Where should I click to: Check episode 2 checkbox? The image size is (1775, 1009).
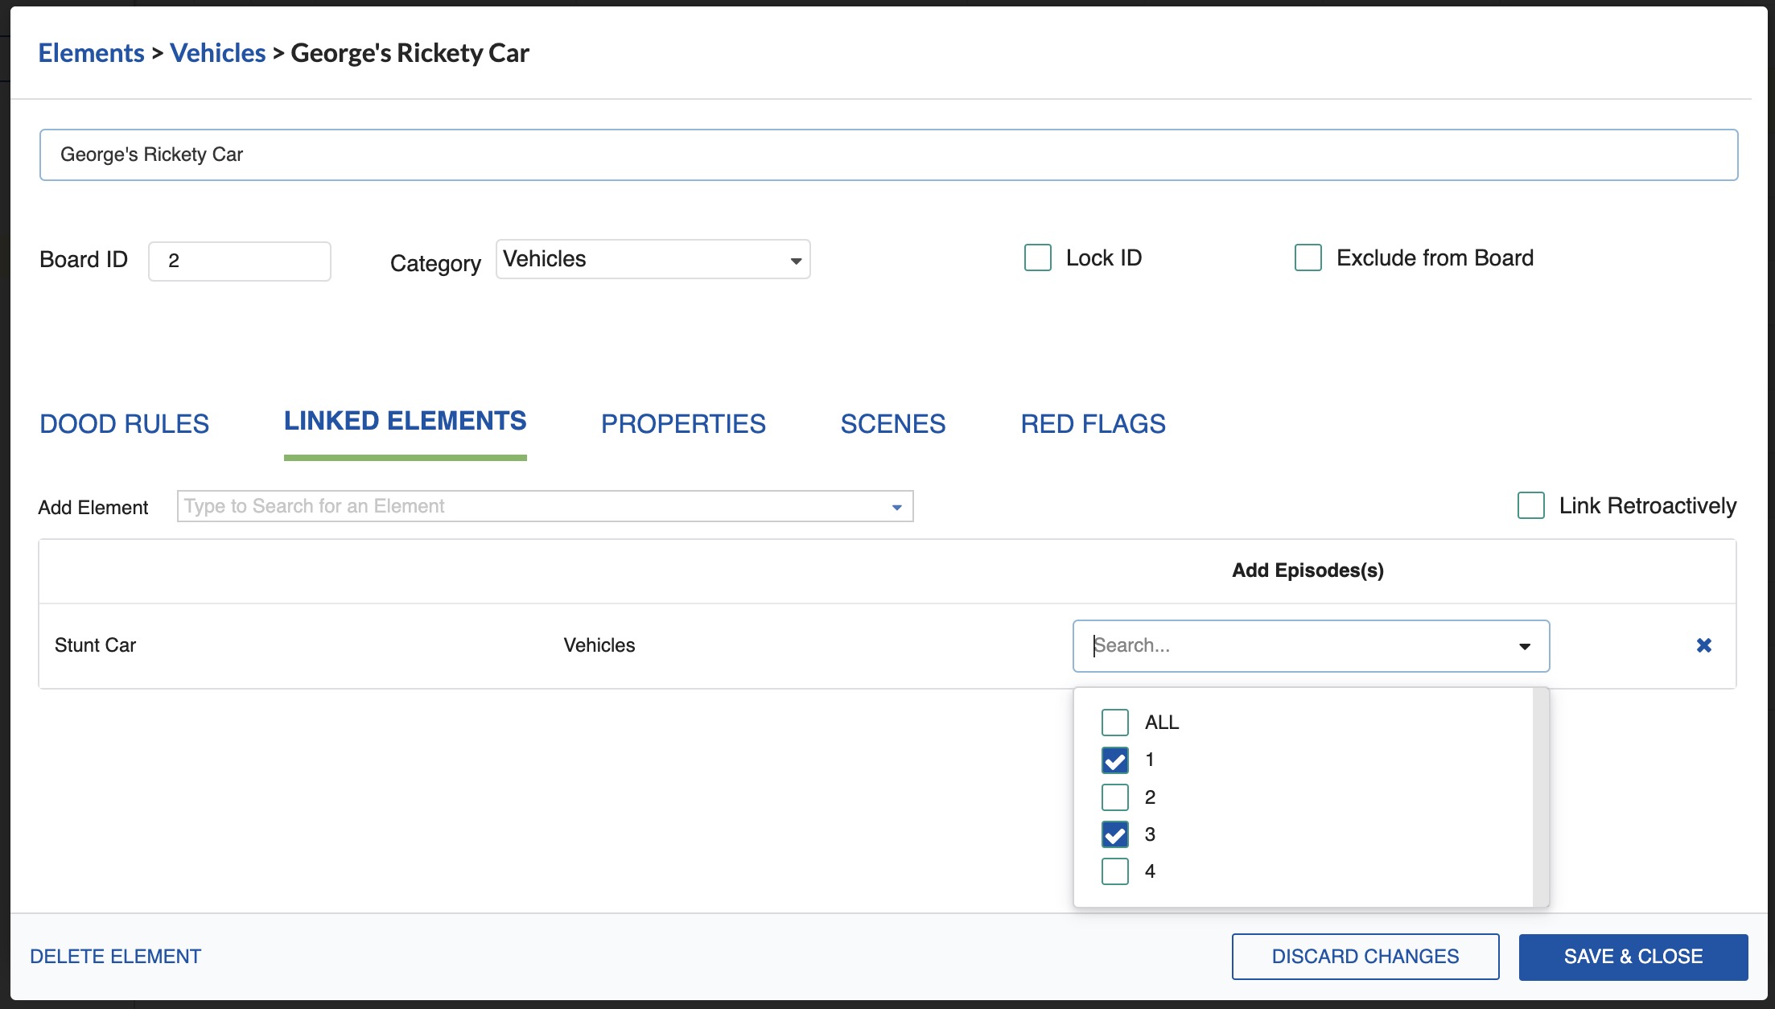tap(1114, 797)
